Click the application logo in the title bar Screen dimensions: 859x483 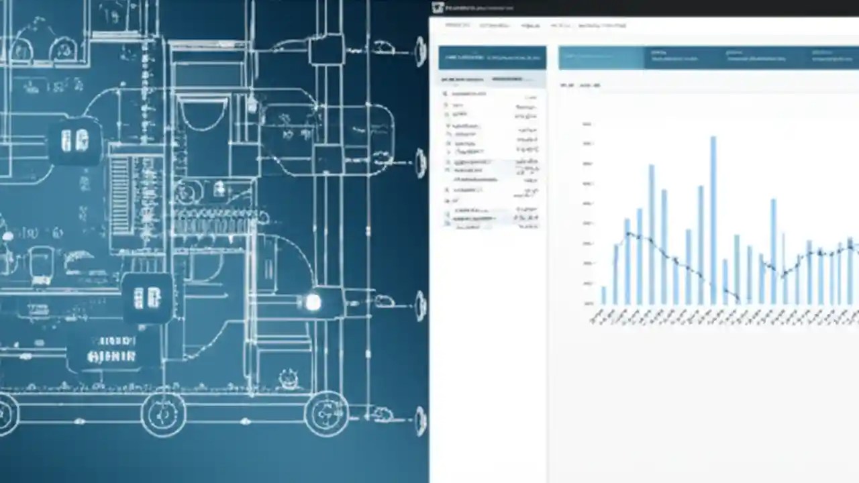pyautogui.click(x=436, y=8)
